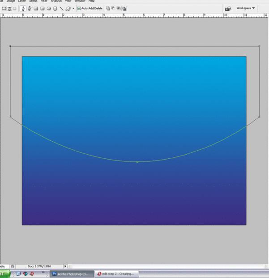
Task: Click the right-side lower path anchor point
Action: (259, 117)
